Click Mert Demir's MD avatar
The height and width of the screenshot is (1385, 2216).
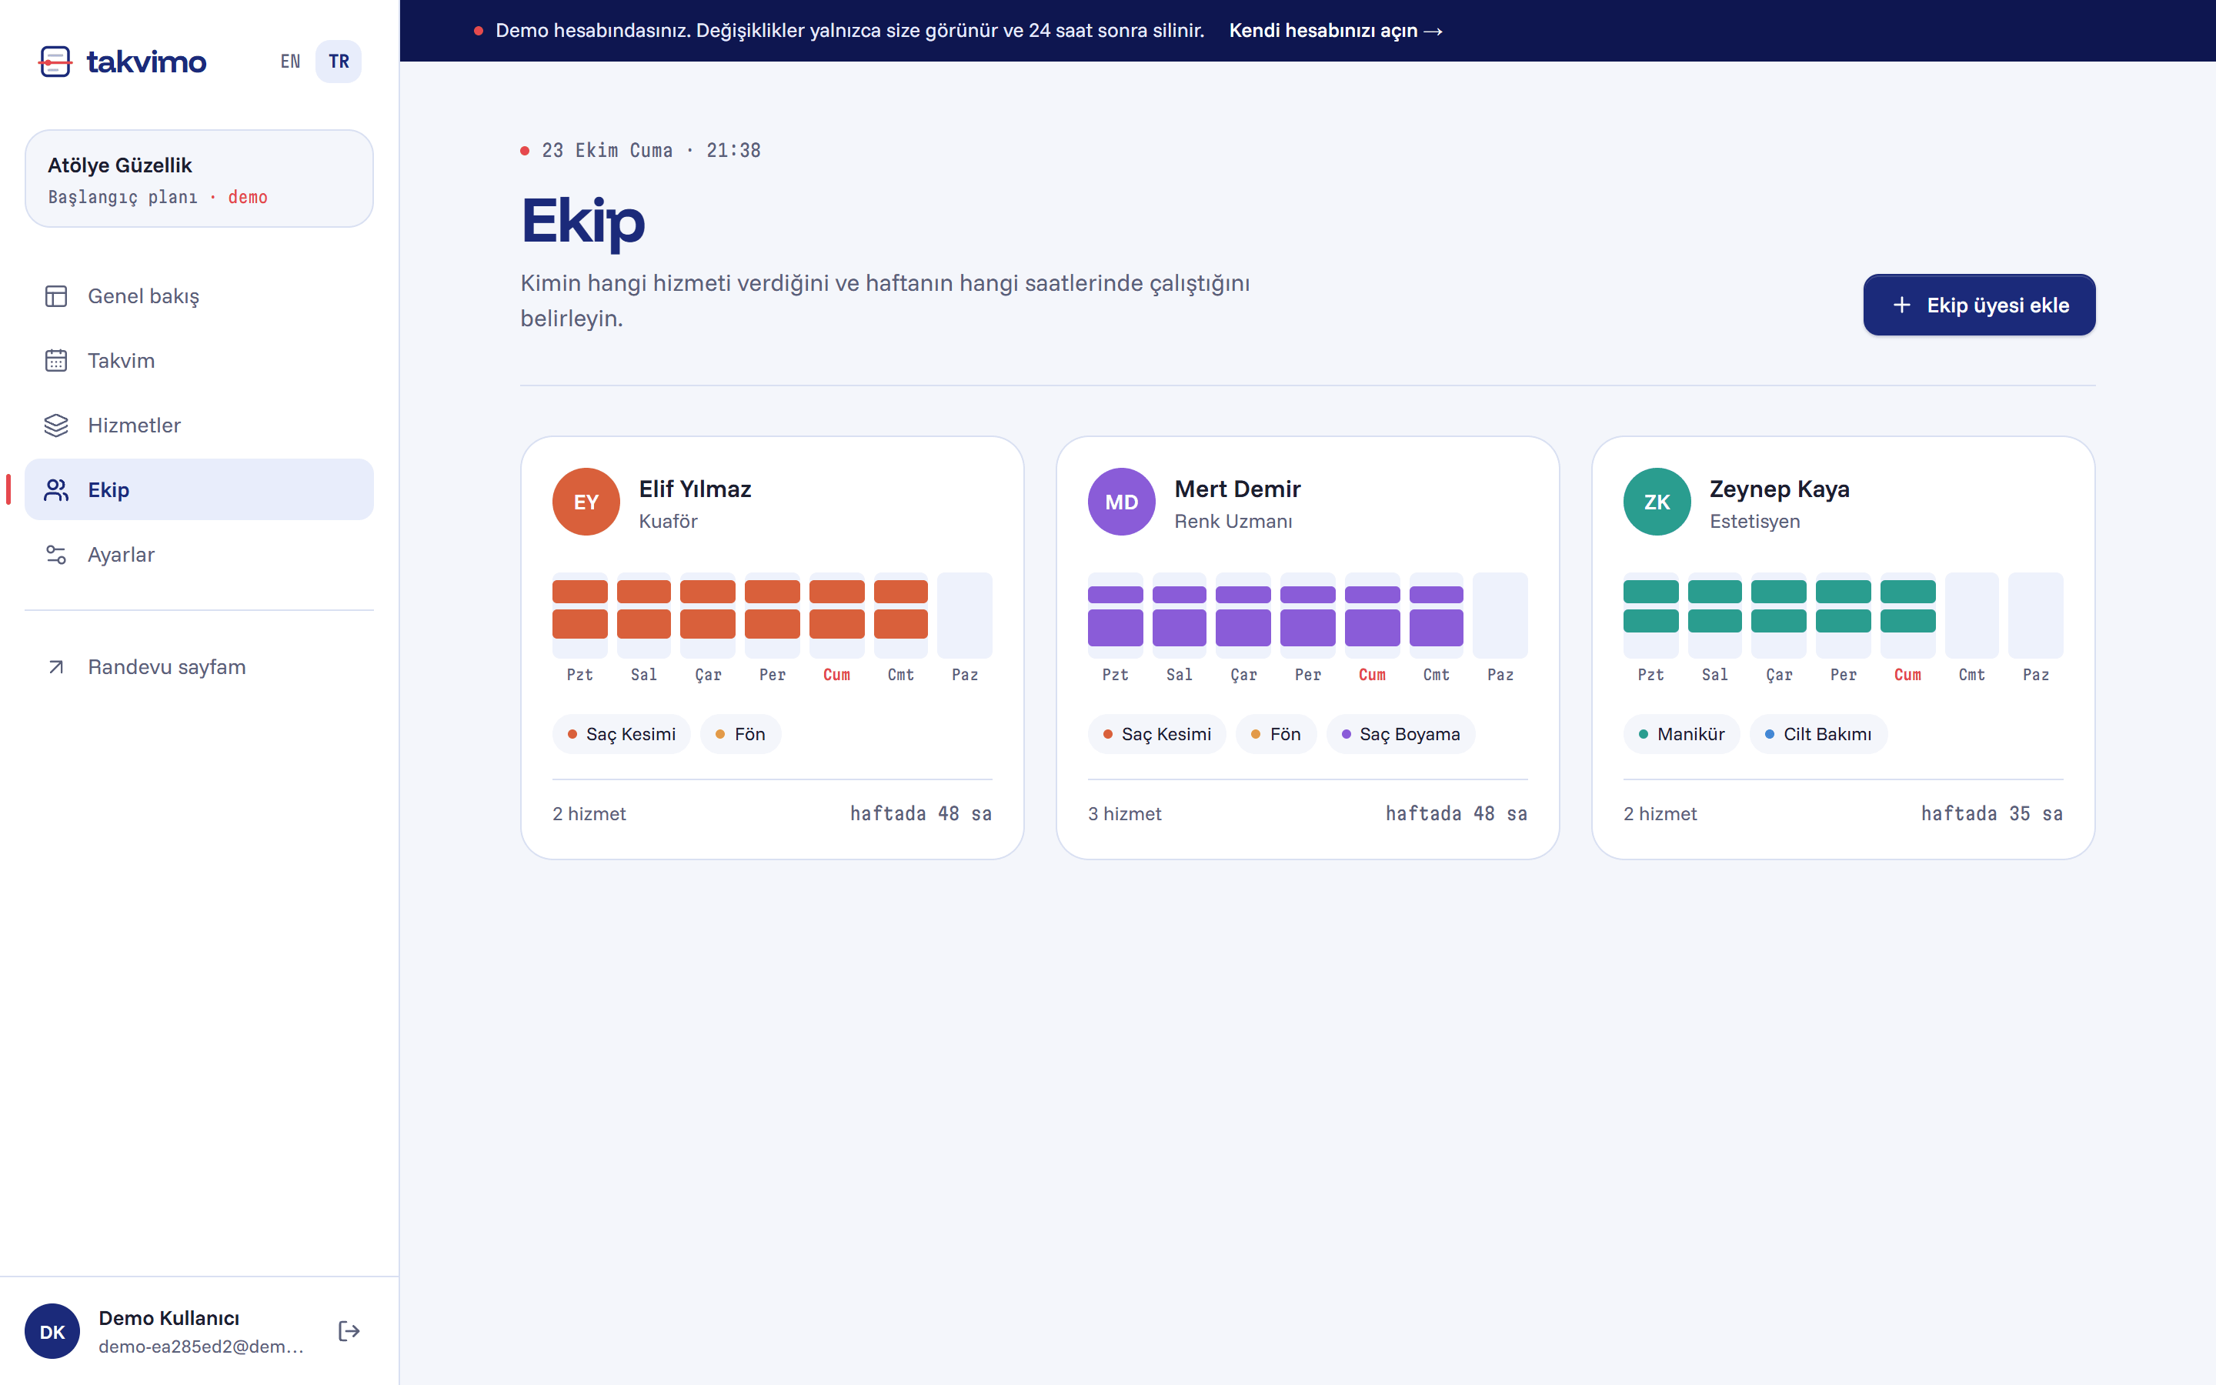(1122, 502)
